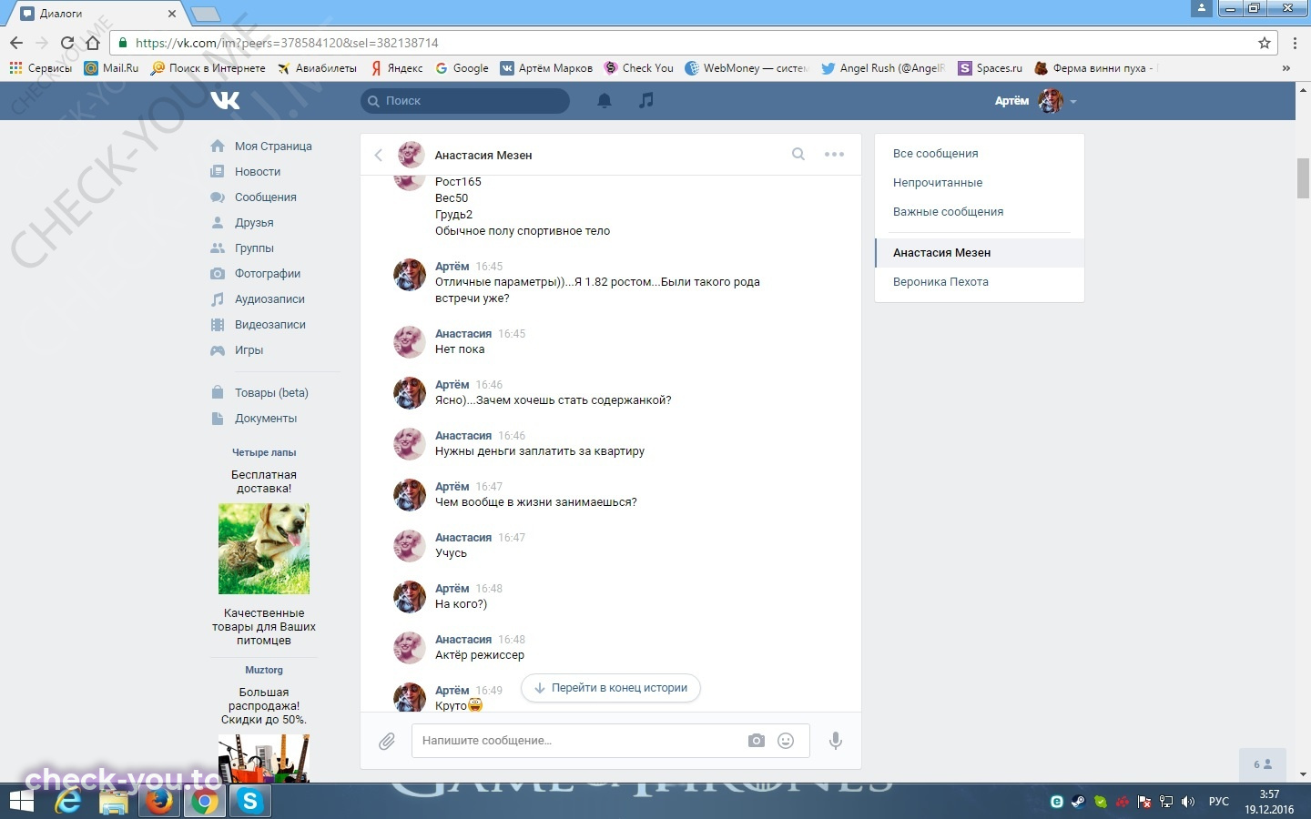Viewport: 1311px width, 819px height.
Task: Select Анастасия Мезен dialog tab
Action: point(979,253)
